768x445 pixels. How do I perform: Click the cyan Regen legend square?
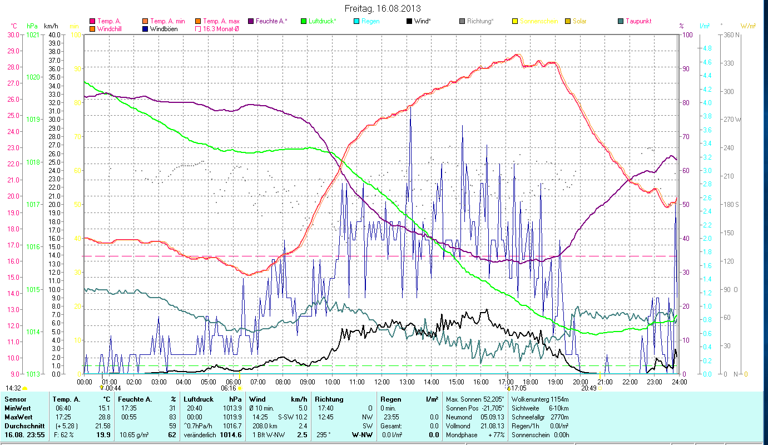coord(356,21)
